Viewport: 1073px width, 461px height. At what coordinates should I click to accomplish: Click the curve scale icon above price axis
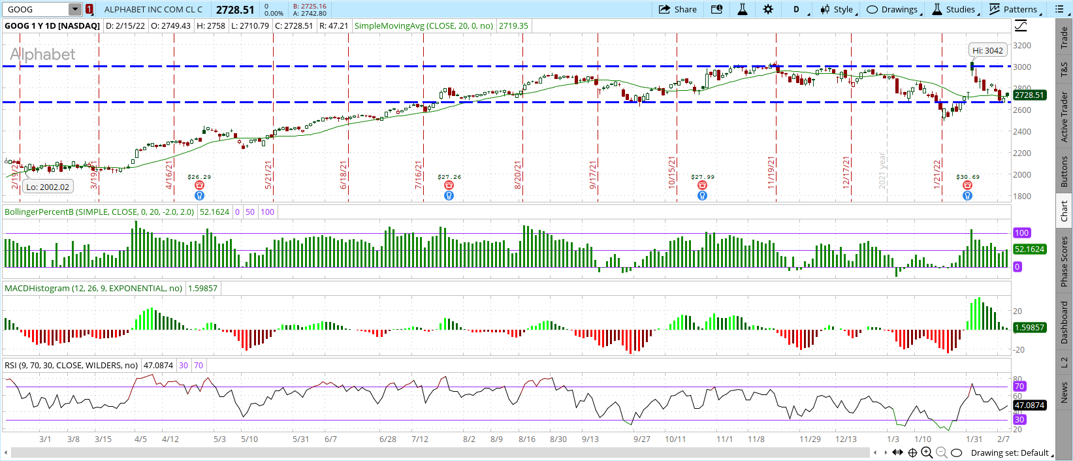tap(1021, 25)
